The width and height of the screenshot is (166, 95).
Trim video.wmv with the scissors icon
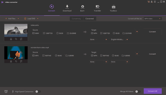(11, 39)
